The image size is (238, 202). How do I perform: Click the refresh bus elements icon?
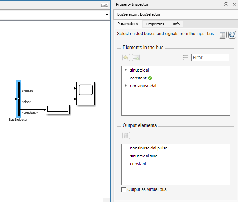(x=232, y=35)
